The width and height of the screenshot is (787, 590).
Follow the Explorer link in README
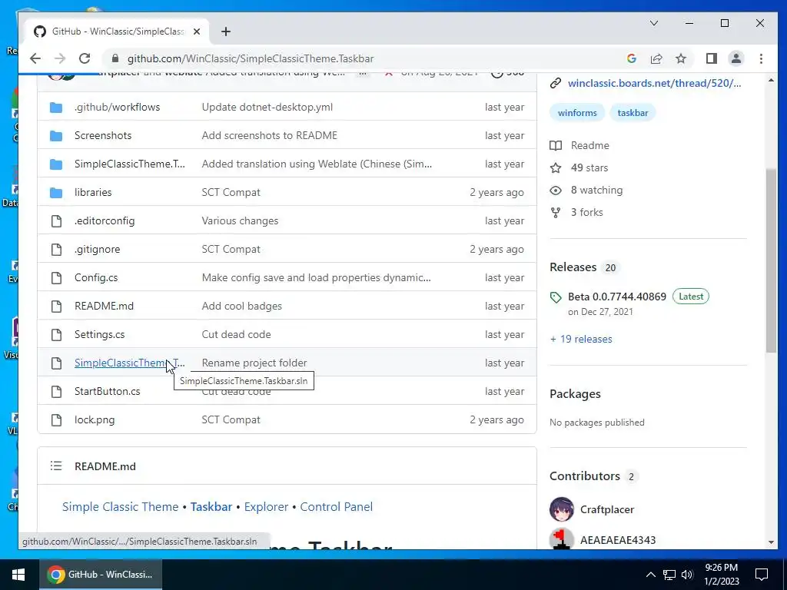point(266,507)
